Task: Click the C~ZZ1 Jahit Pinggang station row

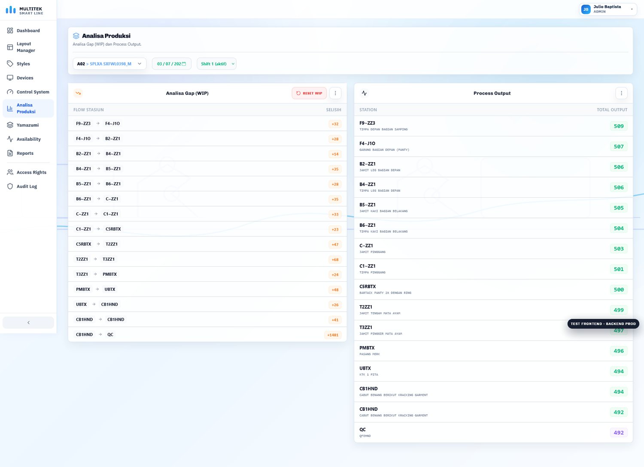Action: pos(493,249)
